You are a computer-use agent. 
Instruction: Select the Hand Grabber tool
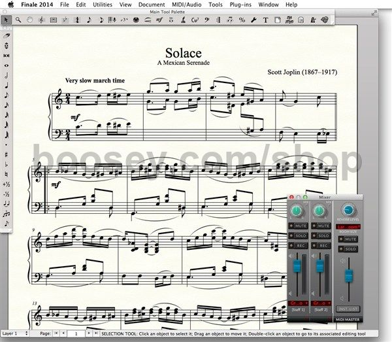(x=30, y=20)
